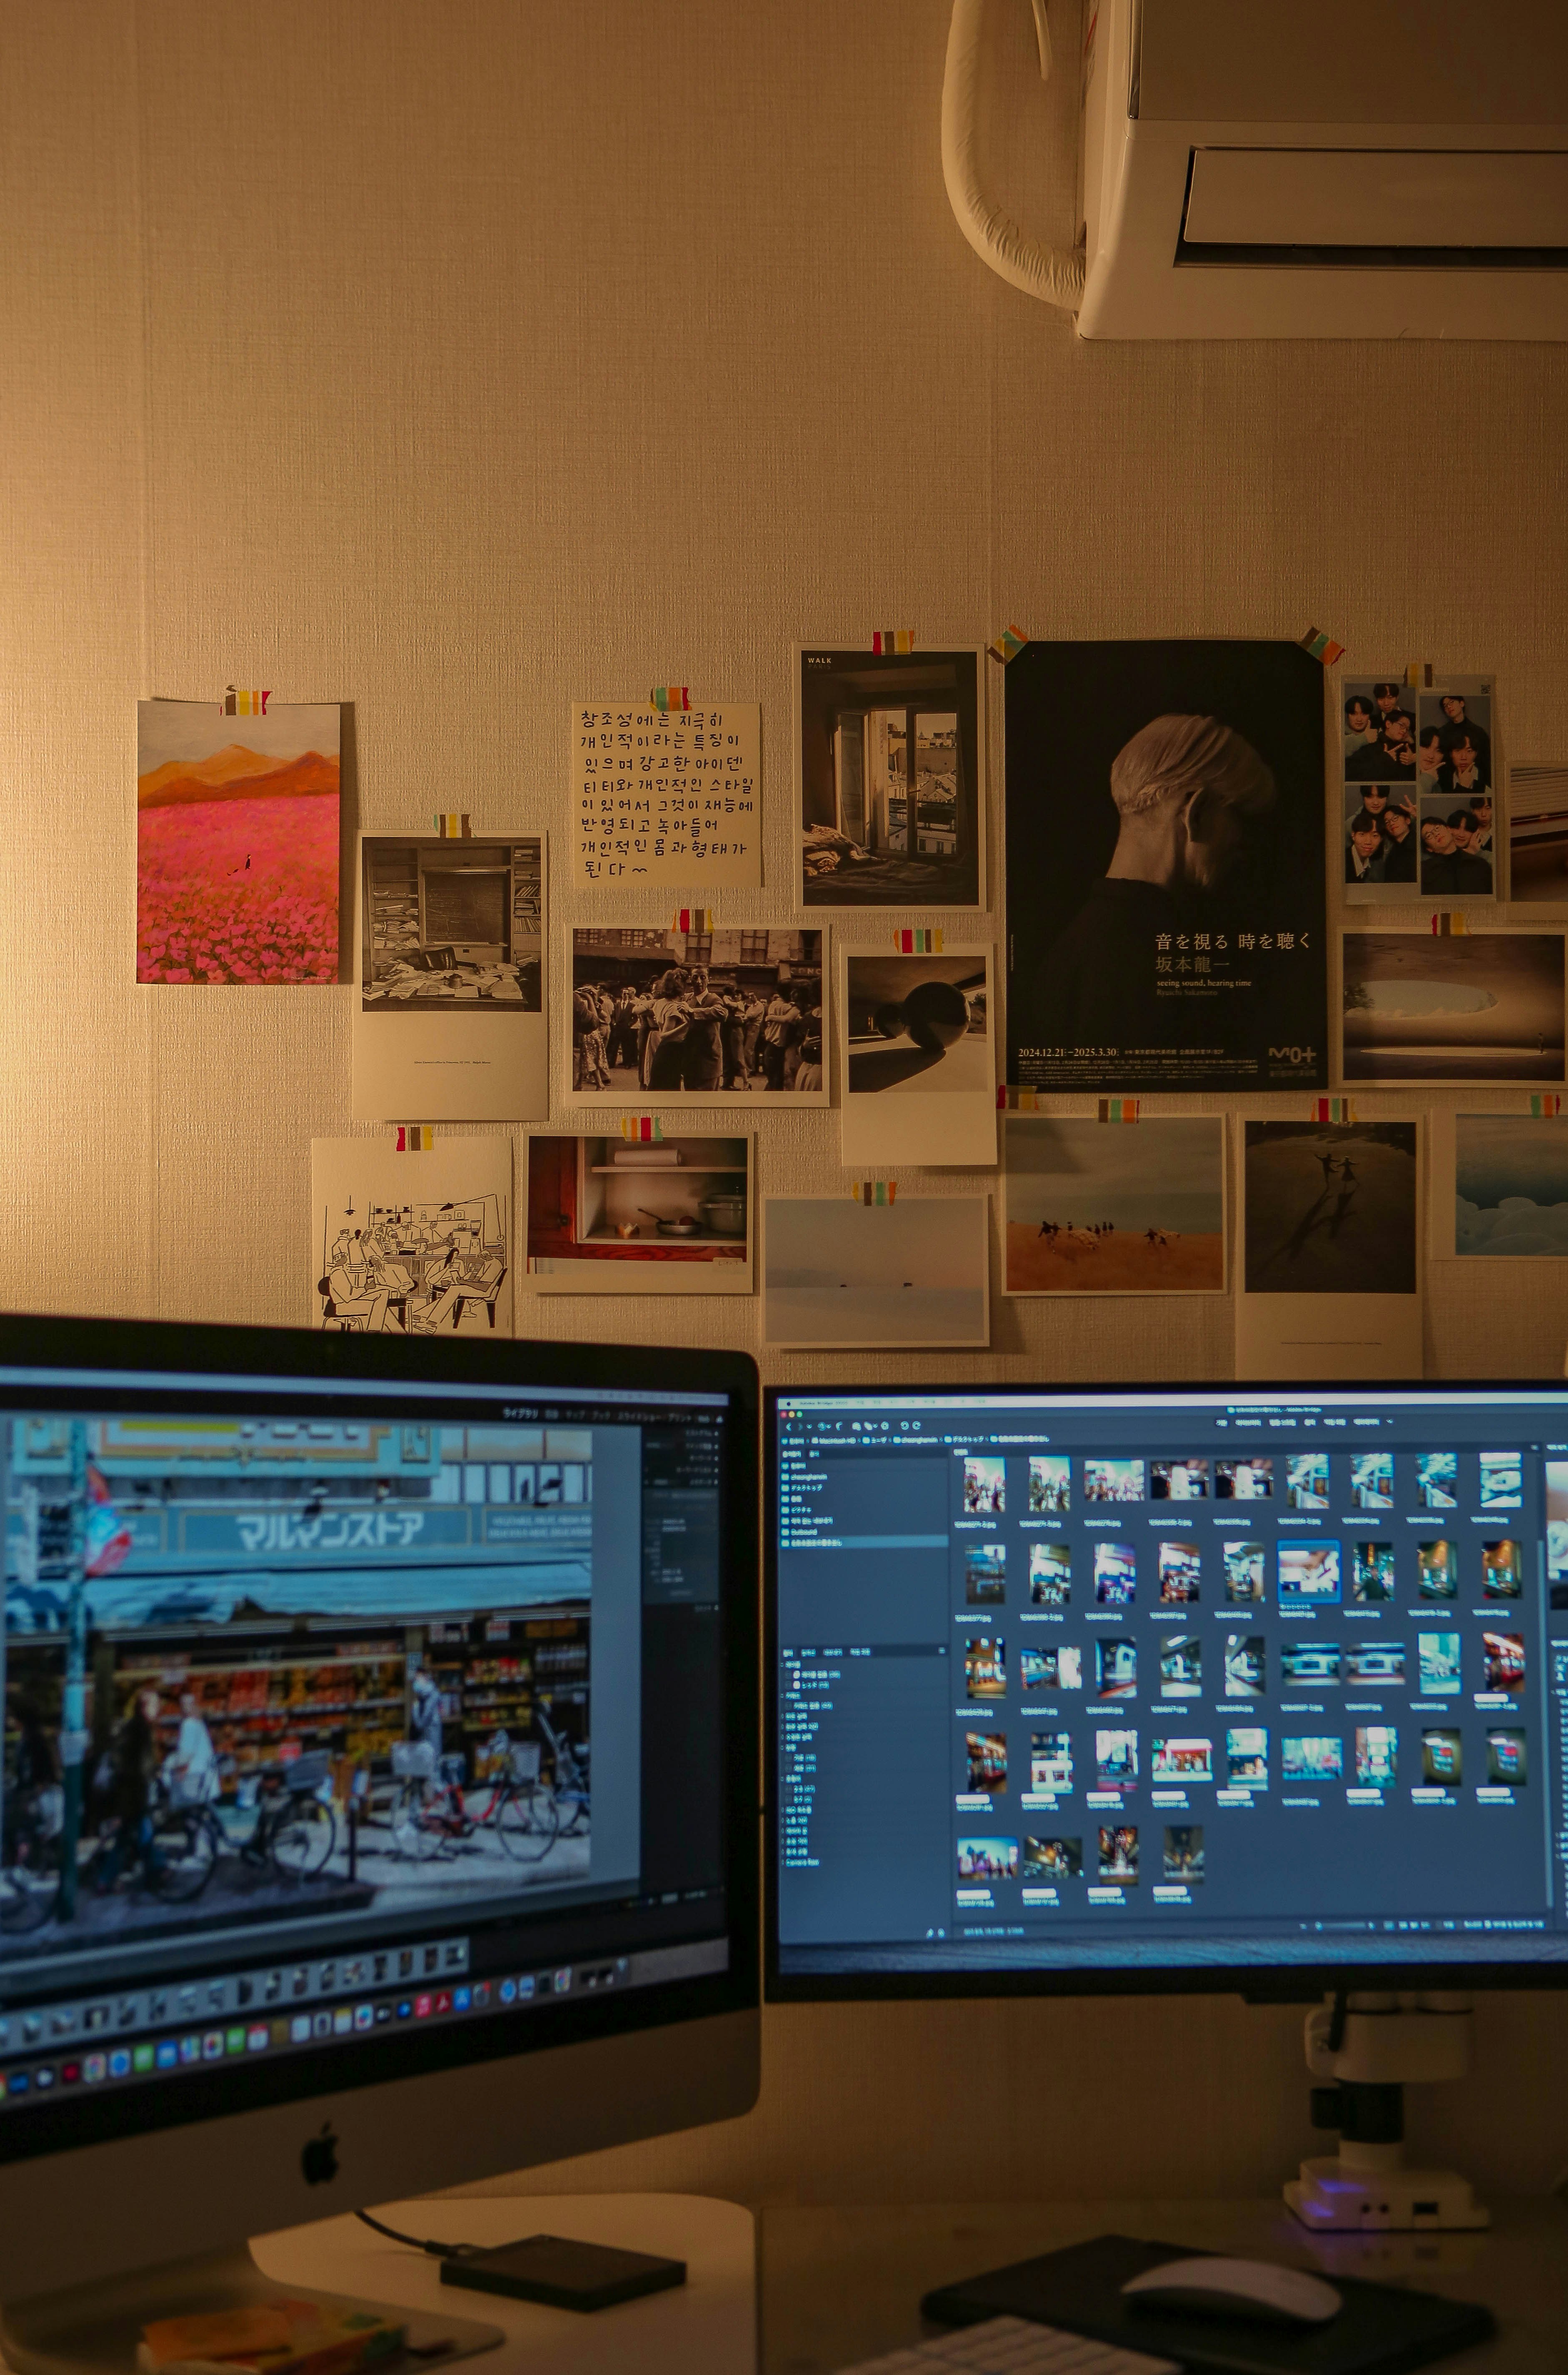Switch to the 現像 module in Lightroom
The image size is (1568, 2375).
tap(552, 1415)
